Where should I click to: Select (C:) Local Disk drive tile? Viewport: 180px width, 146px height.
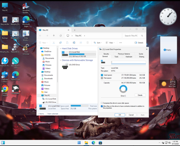coord(78,54)
